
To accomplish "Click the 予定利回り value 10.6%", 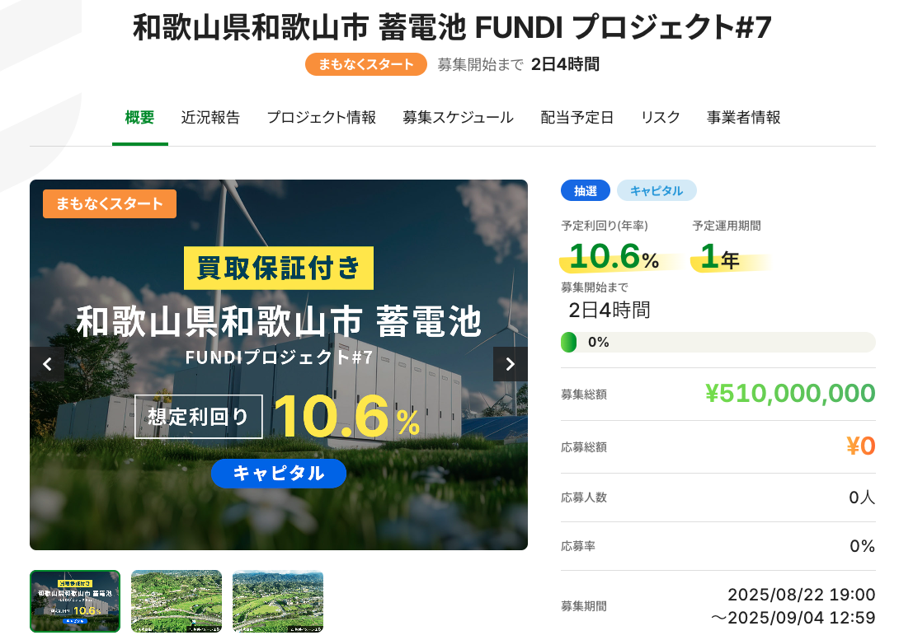I will (x=614, y=256).
